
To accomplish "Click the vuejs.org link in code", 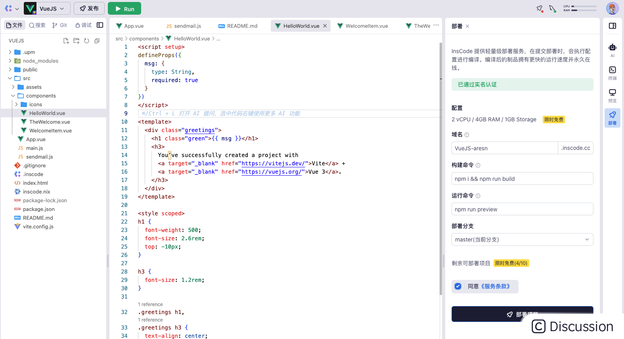I will [x=272, y=172].
